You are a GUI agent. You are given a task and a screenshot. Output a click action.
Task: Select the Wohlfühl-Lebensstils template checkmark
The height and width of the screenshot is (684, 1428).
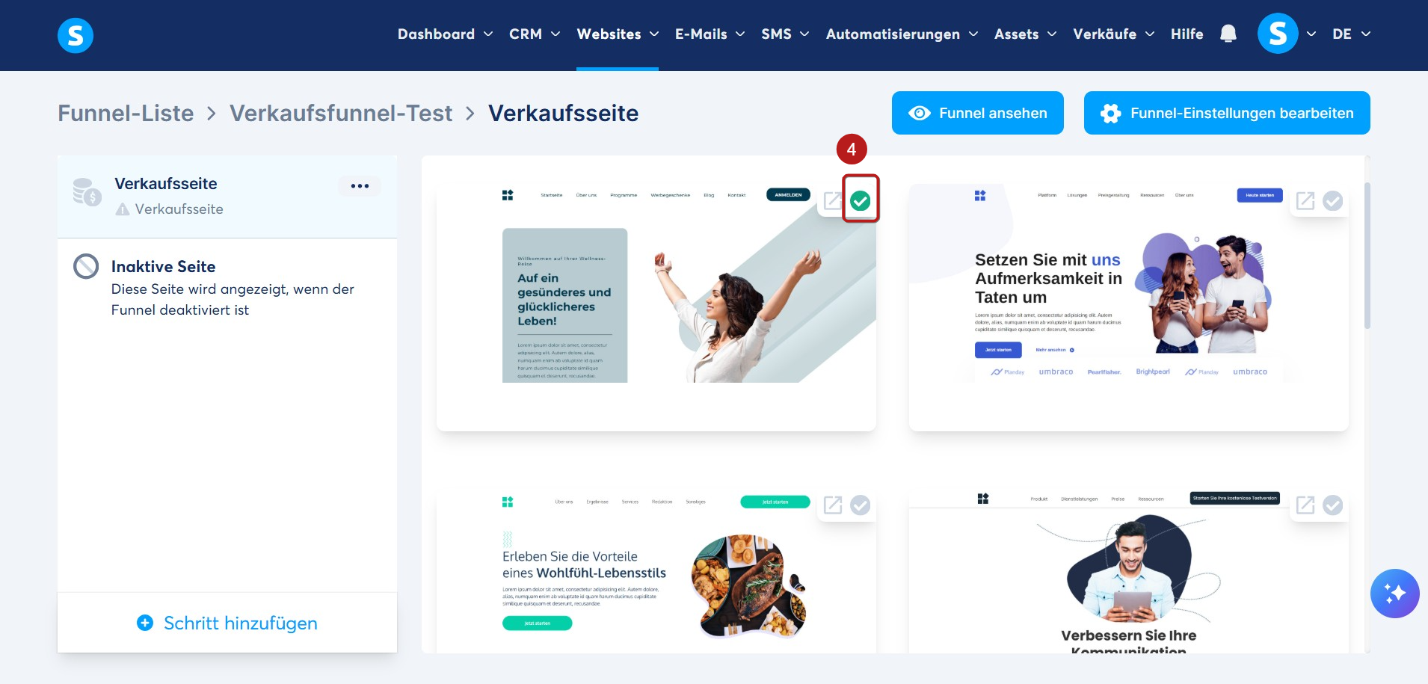click(x=861, y=505)
